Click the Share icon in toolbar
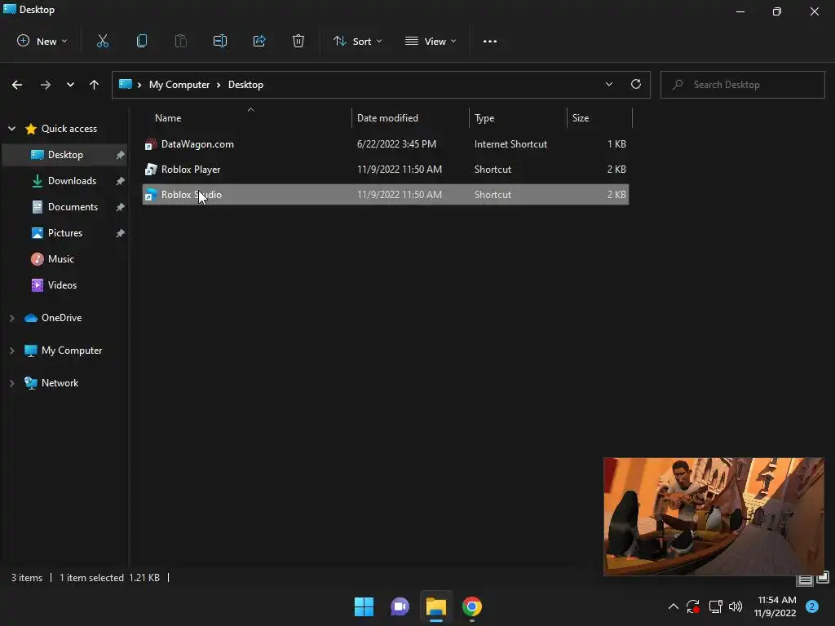This screenshot has height=626, width=835. point(259,41)
